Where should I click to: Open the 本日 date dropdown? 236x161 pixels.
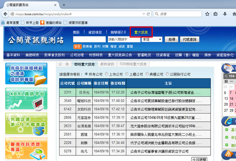tap(151, 39)
